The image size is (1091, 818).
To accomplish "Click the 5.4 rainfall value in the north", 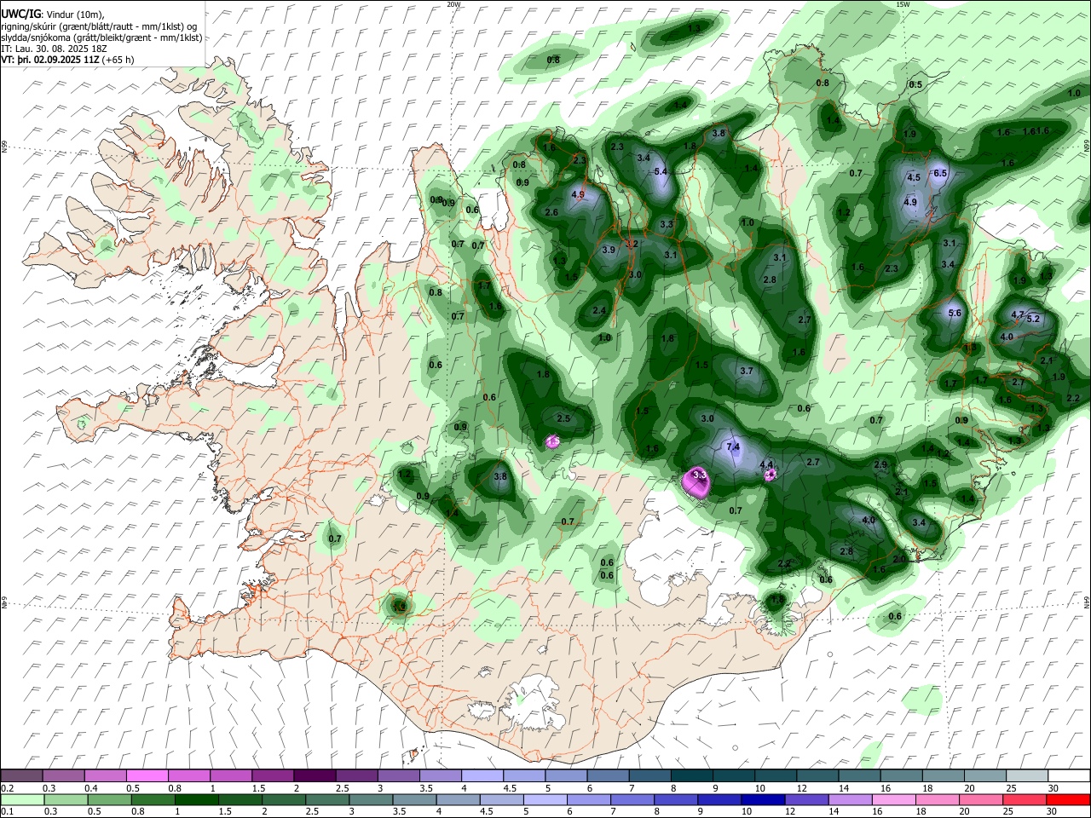I will [x=660, y=171].
